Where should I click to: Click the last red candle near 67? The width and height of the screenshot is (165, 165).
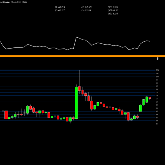150,98
